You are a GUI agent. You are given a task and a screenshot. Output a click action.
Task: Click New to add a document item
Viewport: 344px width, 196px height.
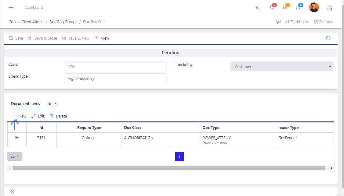tap(19, 116)
